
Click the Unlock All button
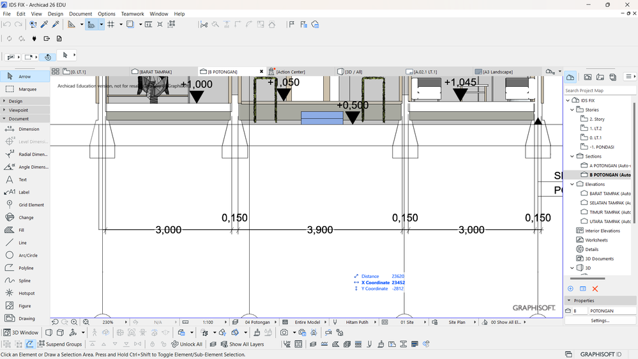(186, 344)
